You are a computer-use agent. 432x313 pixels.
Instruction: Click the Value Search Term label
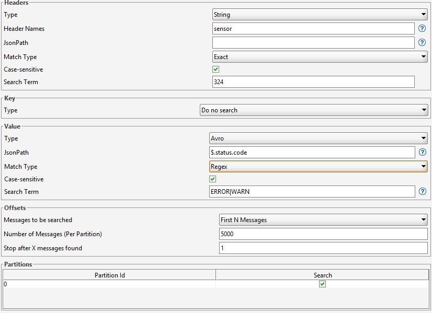click(x=21, y=192)
